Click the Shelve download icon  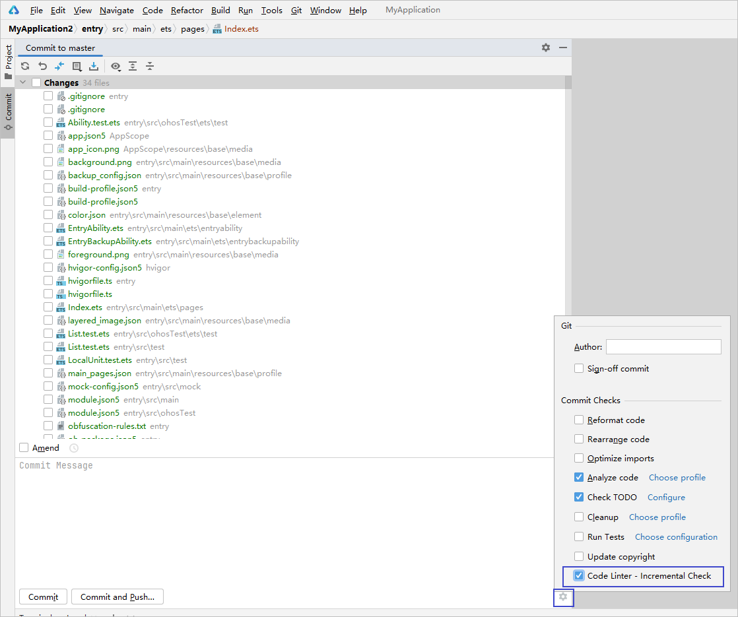click(94, 66)
